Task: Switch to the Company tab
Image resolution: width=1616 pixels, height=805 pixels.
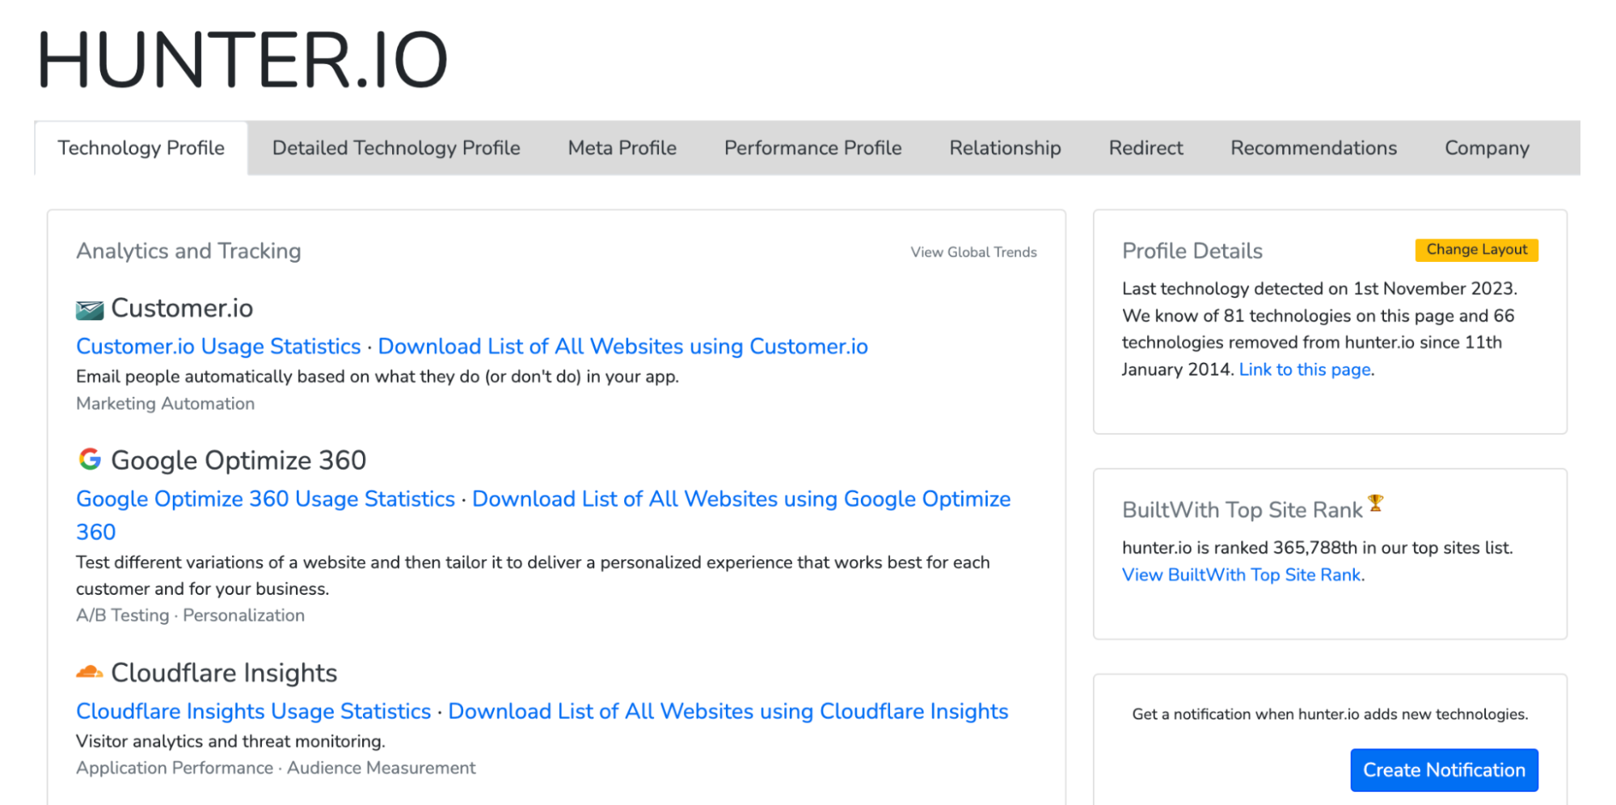Action: pyautogui.click(x=1487, y=148)
